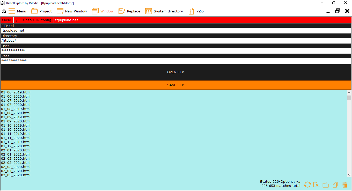Screen dimensions: 352x191
Task: Select file 01_09_2020.html
Action: click(x=16, y=121)
